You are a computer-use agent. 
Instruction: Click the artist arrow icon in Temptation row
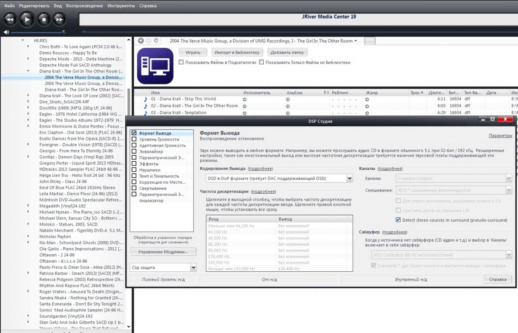coord(245,113)
